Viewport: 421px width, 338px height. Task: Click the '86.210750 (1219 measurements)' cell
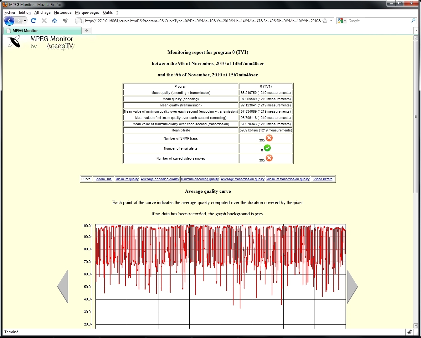266,93
